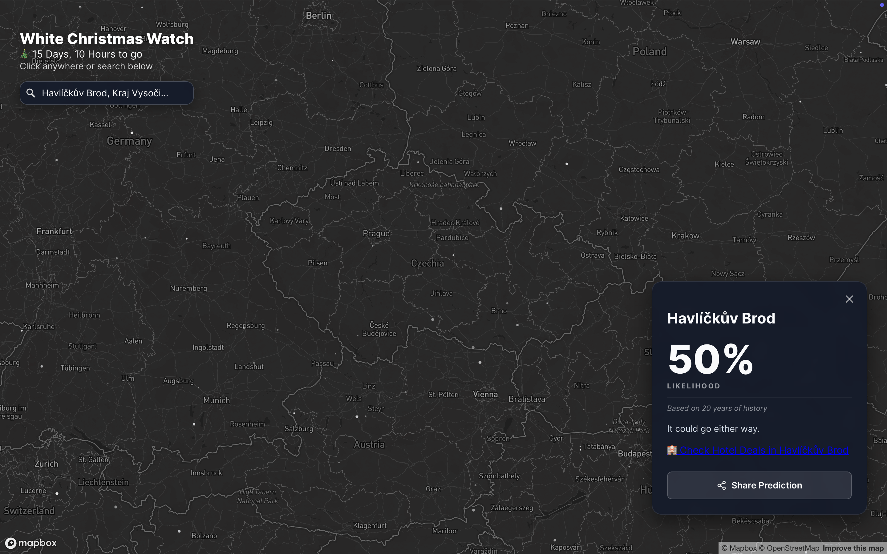Image resolution: width=887 pixels, height=554 pixels.
Task: Open the Check Hotel Deals link
Action: pyautogui.click(x=764, y=450)
